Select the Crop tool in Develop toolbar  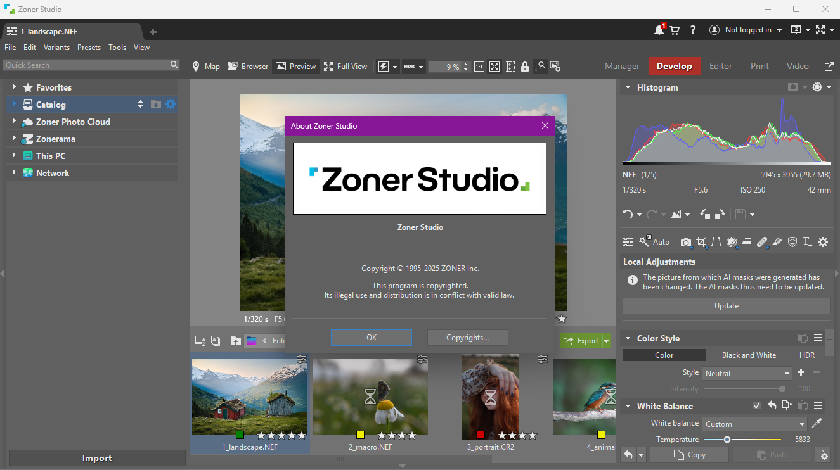pyautogui.click(x=701, y=241)
